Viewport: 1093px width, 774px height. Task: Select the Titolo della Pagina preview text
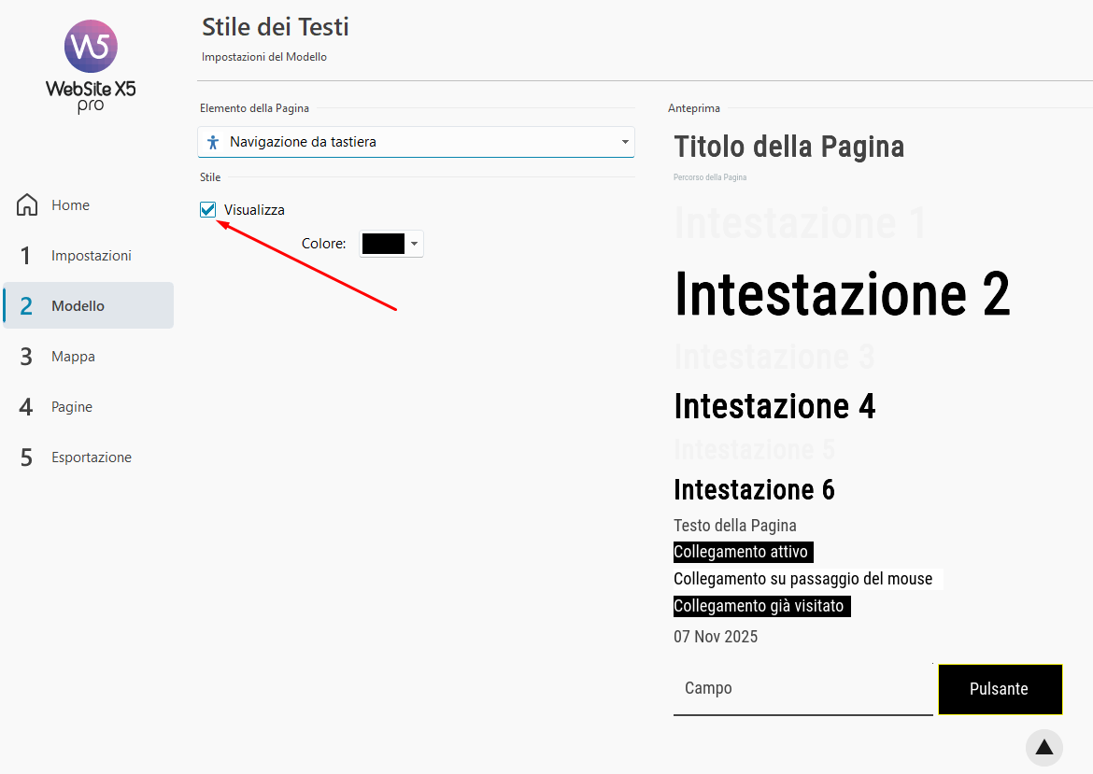point(788,147)
